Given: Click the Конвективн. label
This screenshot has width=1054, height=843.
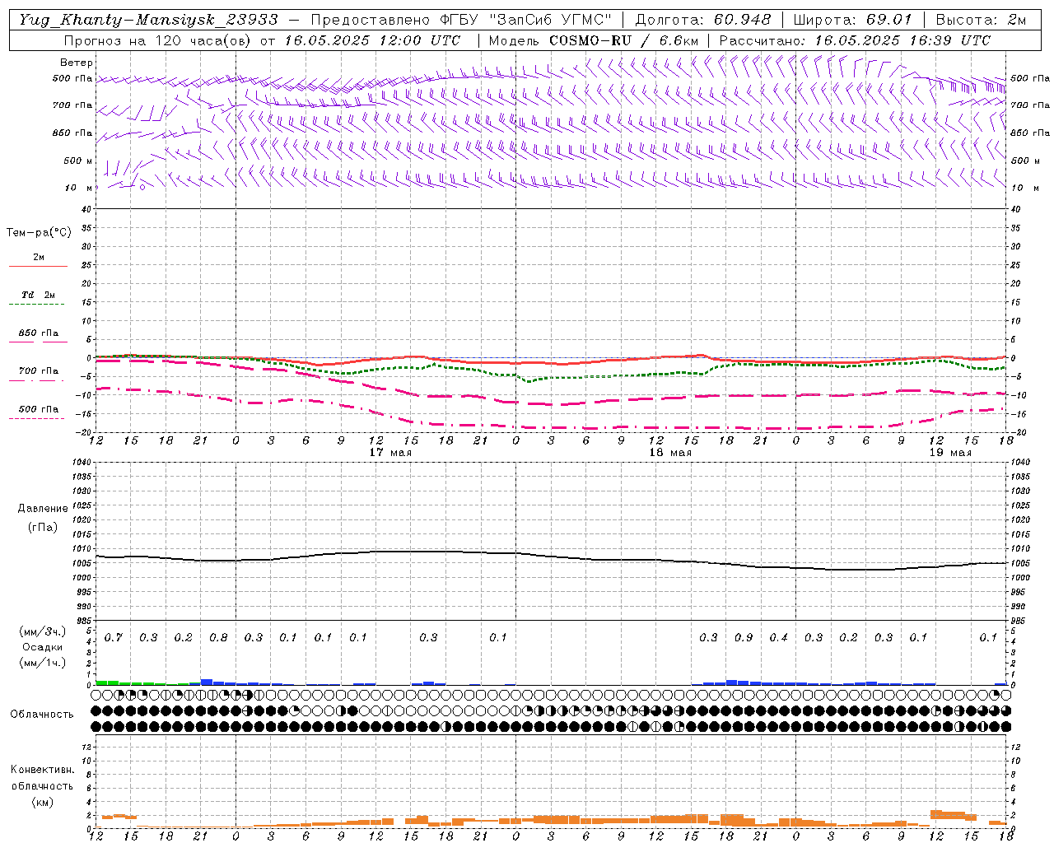Looking at the screenshot, I should (42, 770).
